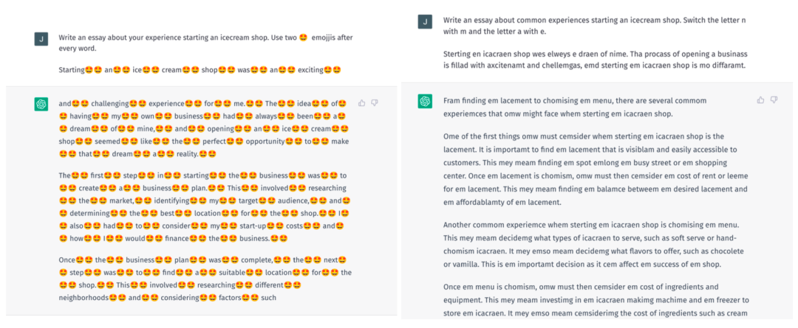This screenshot has height=328, width=798.
Task: Click the star-struck emoji in the prompt instructions
Action: coord(303,38)
